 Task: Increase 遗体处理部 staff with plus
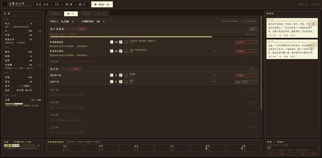click(x=121, y=51)
